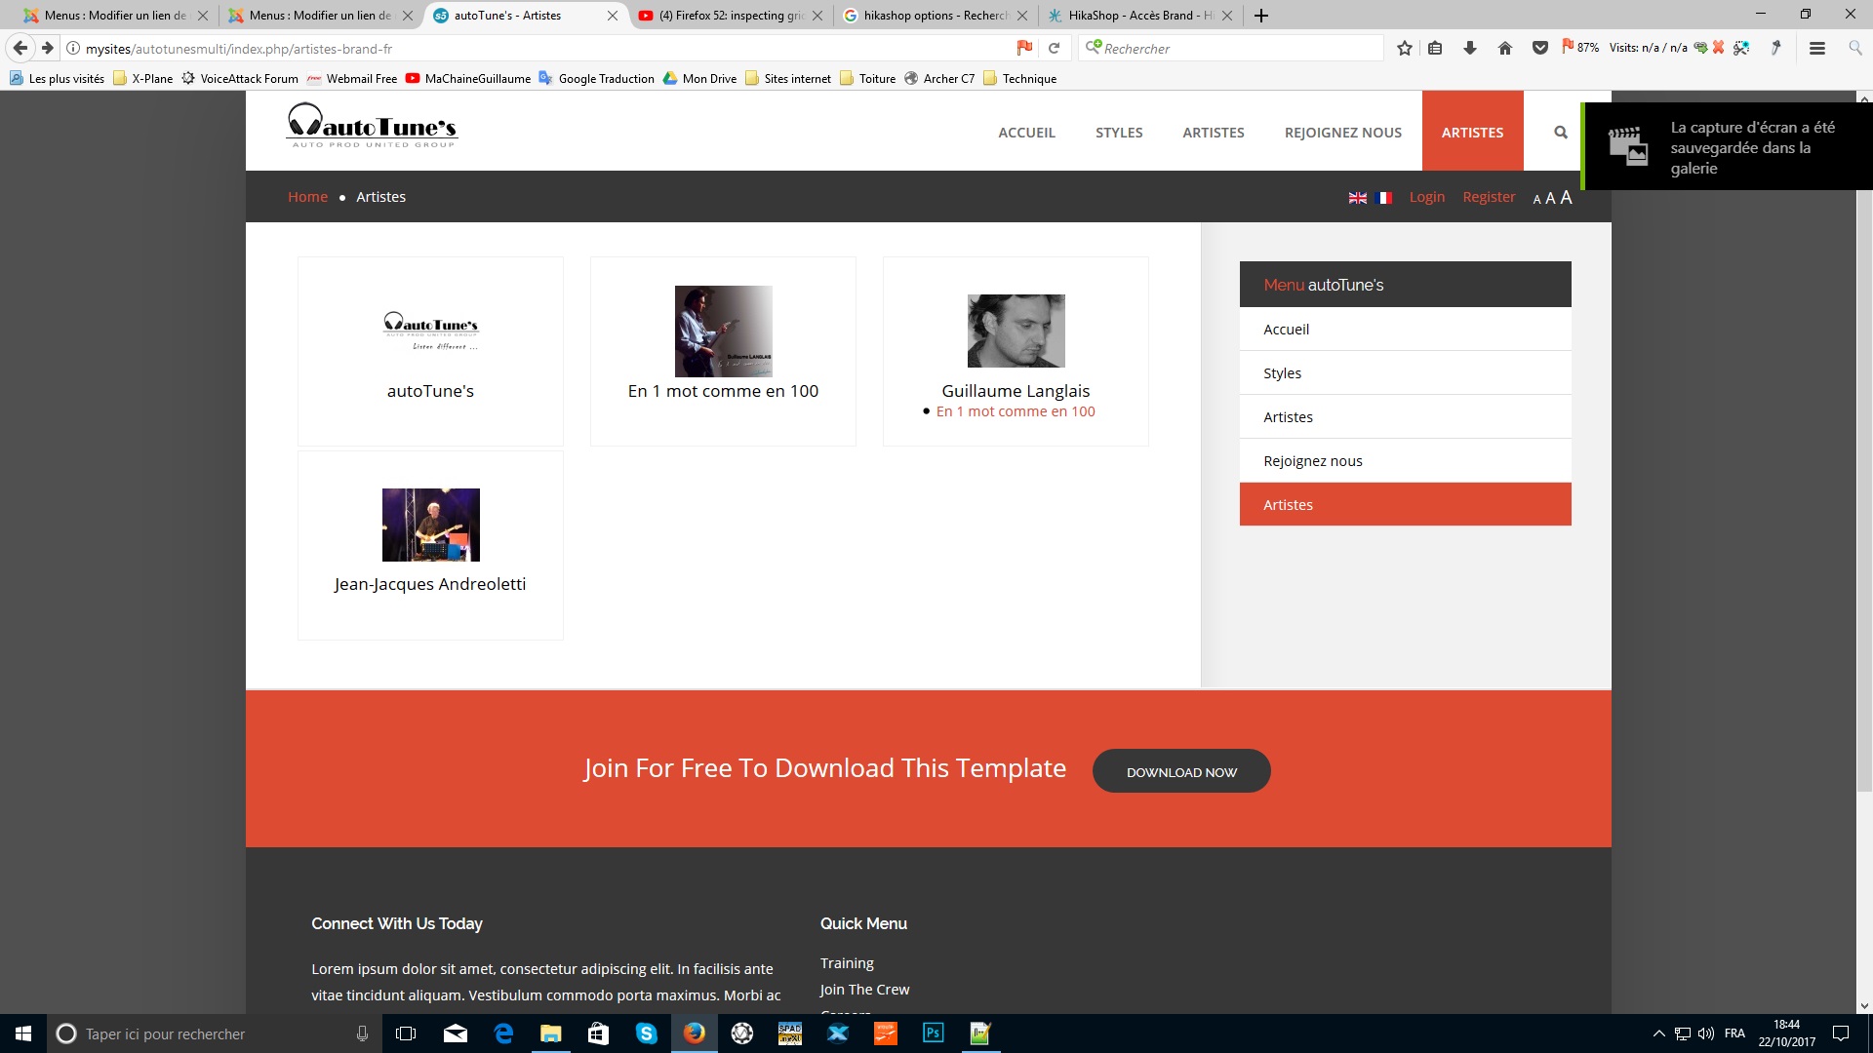Click the Pocket icon in the toolbar

[1539, 48]
